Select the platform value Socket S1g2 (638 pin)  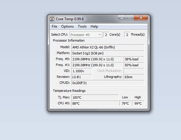[x=108, y=53]
